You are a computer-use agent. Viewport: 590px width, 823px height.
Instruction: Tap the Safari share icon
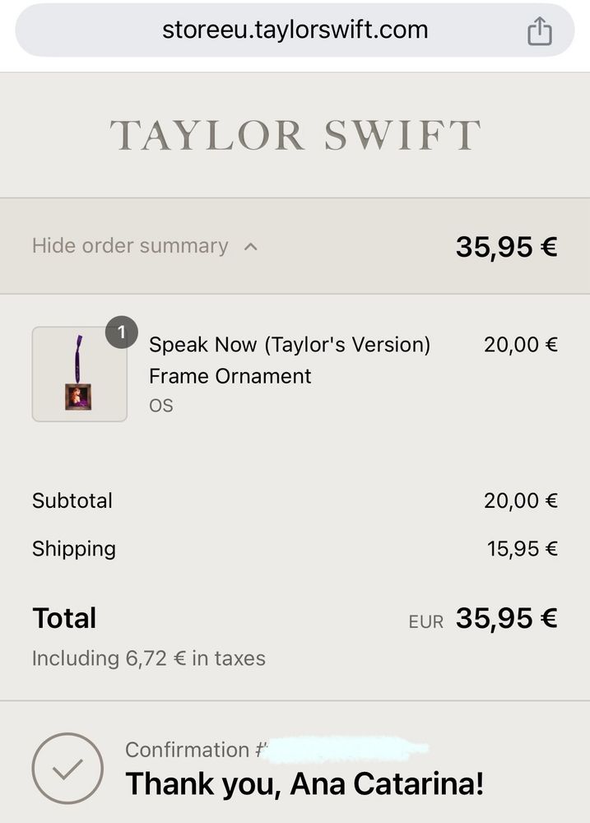[x=539, y=32]
